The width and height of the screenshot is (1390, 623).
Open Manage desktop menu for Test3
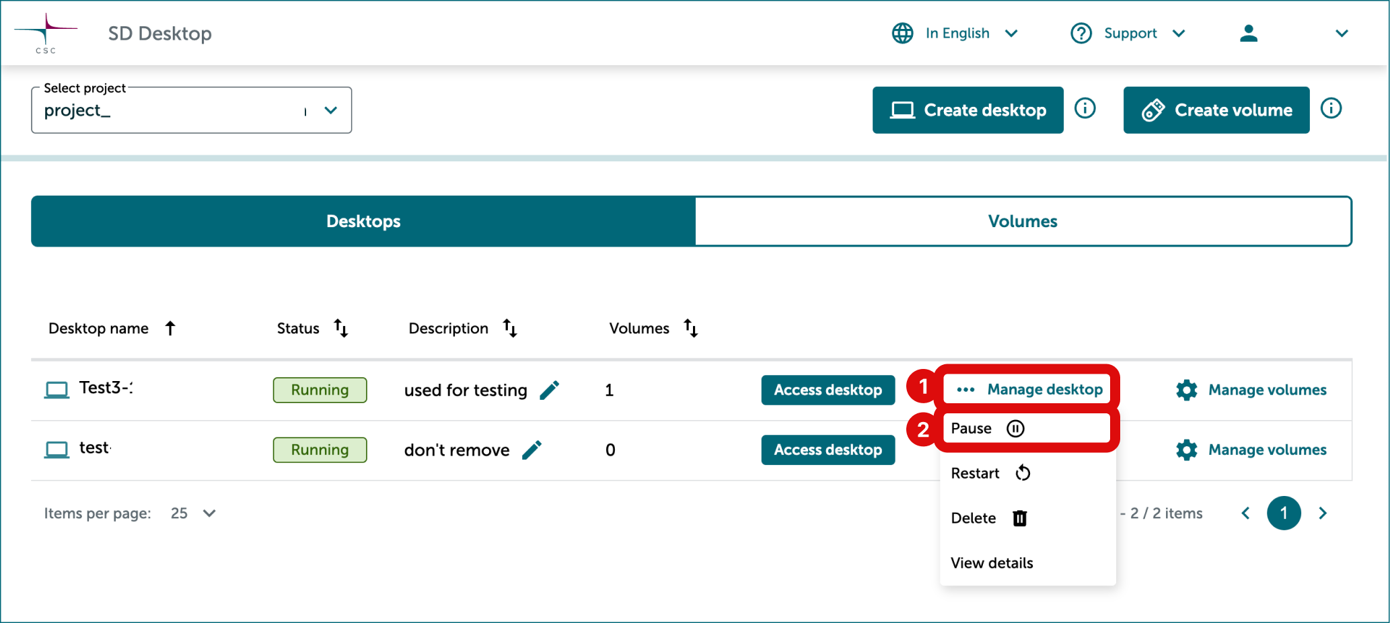(x=1028, y=389)
